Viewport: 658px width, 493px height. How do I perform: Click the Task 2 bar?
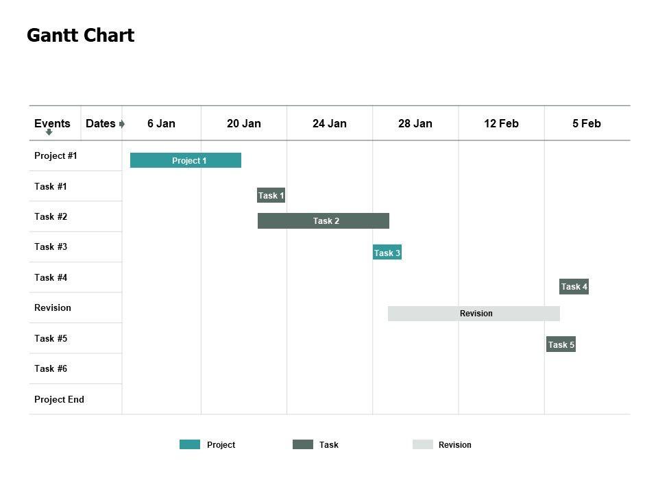point(324,221)
